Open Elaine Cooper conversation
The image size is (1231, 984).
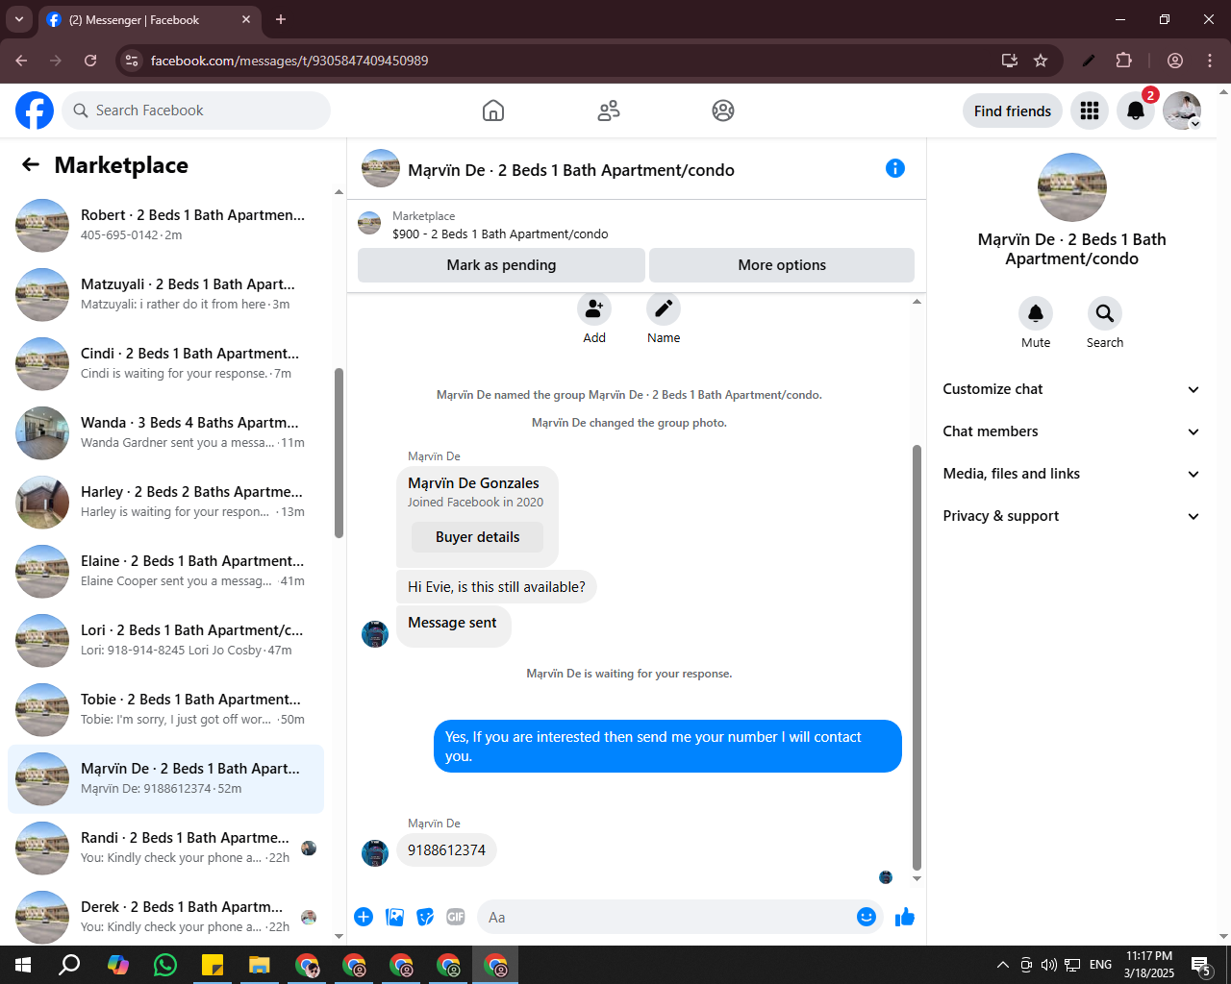pos(165,572)
